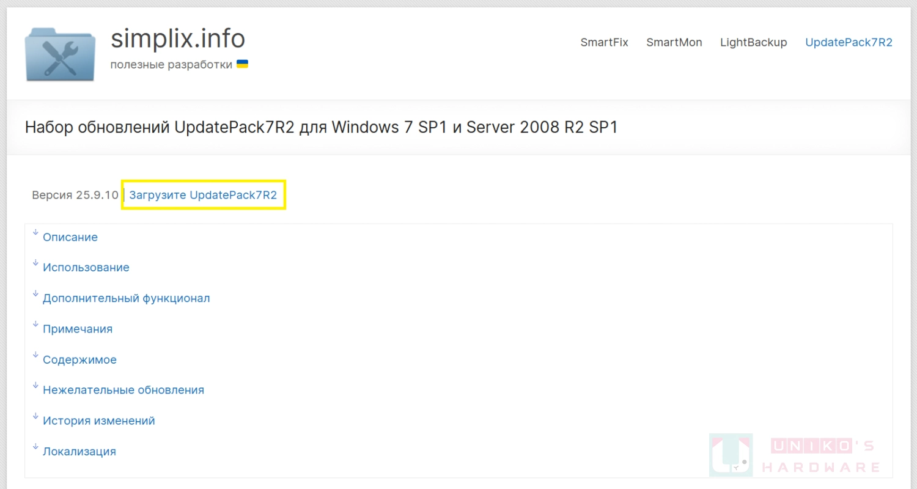917x489 pixels.
Task: Click the simplix.info folder logo icon
Action: (61, 54)
